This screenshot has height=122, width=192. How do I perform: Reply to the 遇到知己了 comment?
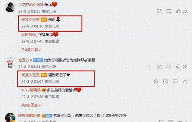pos(175,81)
